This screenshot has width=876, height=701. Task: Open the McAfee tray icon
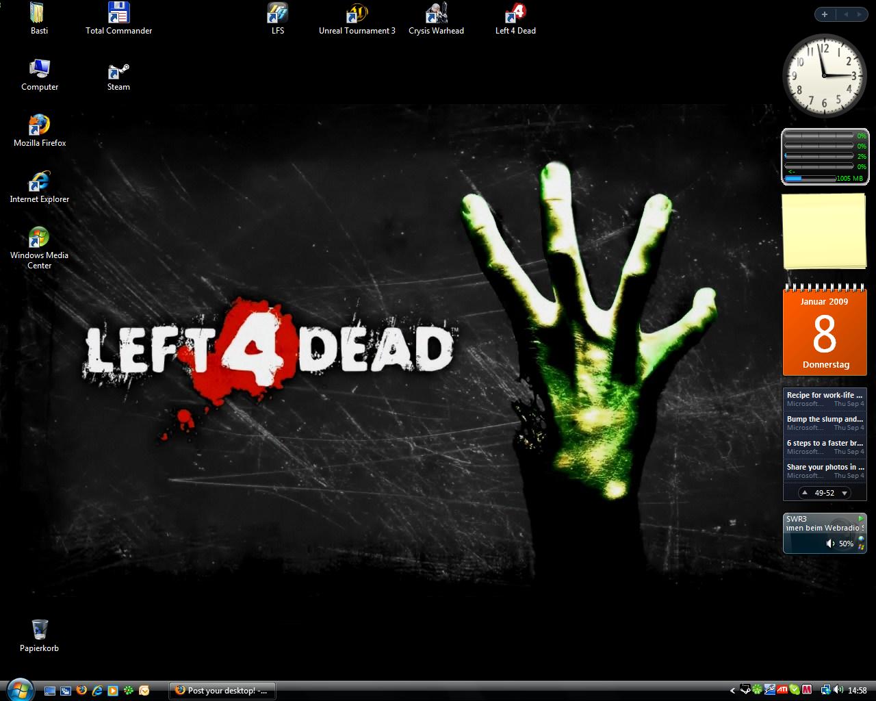point(807,690)
